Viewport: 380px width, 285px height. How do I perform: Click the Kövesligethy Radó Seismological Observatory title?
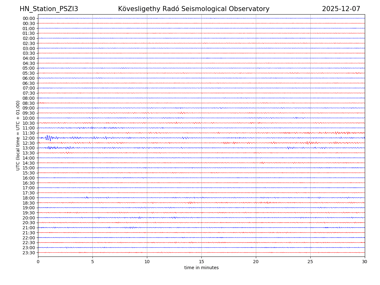click(x=193, y=9)
